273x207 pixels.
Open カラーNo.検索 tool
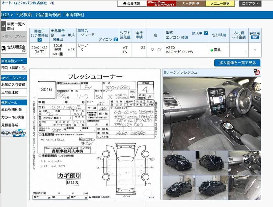point(13,117)
